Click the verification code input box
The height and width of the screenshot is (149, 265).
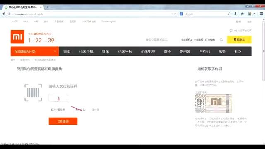point(58,98)
